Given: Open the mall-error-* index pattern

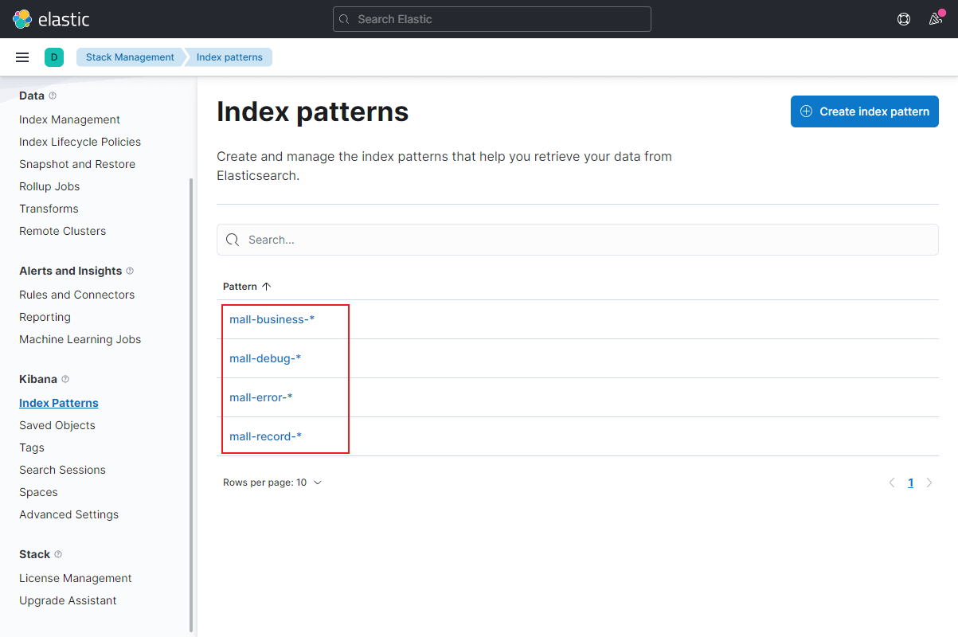Looking at the screenshot, I should coord(261,397).
